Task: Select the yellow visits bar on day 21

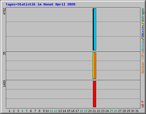Action: (93, 66)
